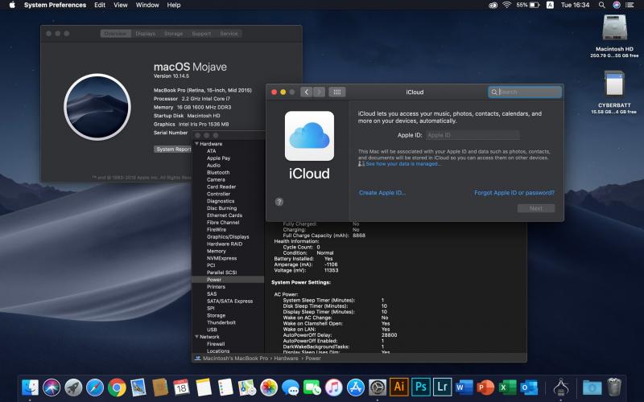
Task: Click System Preferences gear in Dock
Action: point(378,388)
